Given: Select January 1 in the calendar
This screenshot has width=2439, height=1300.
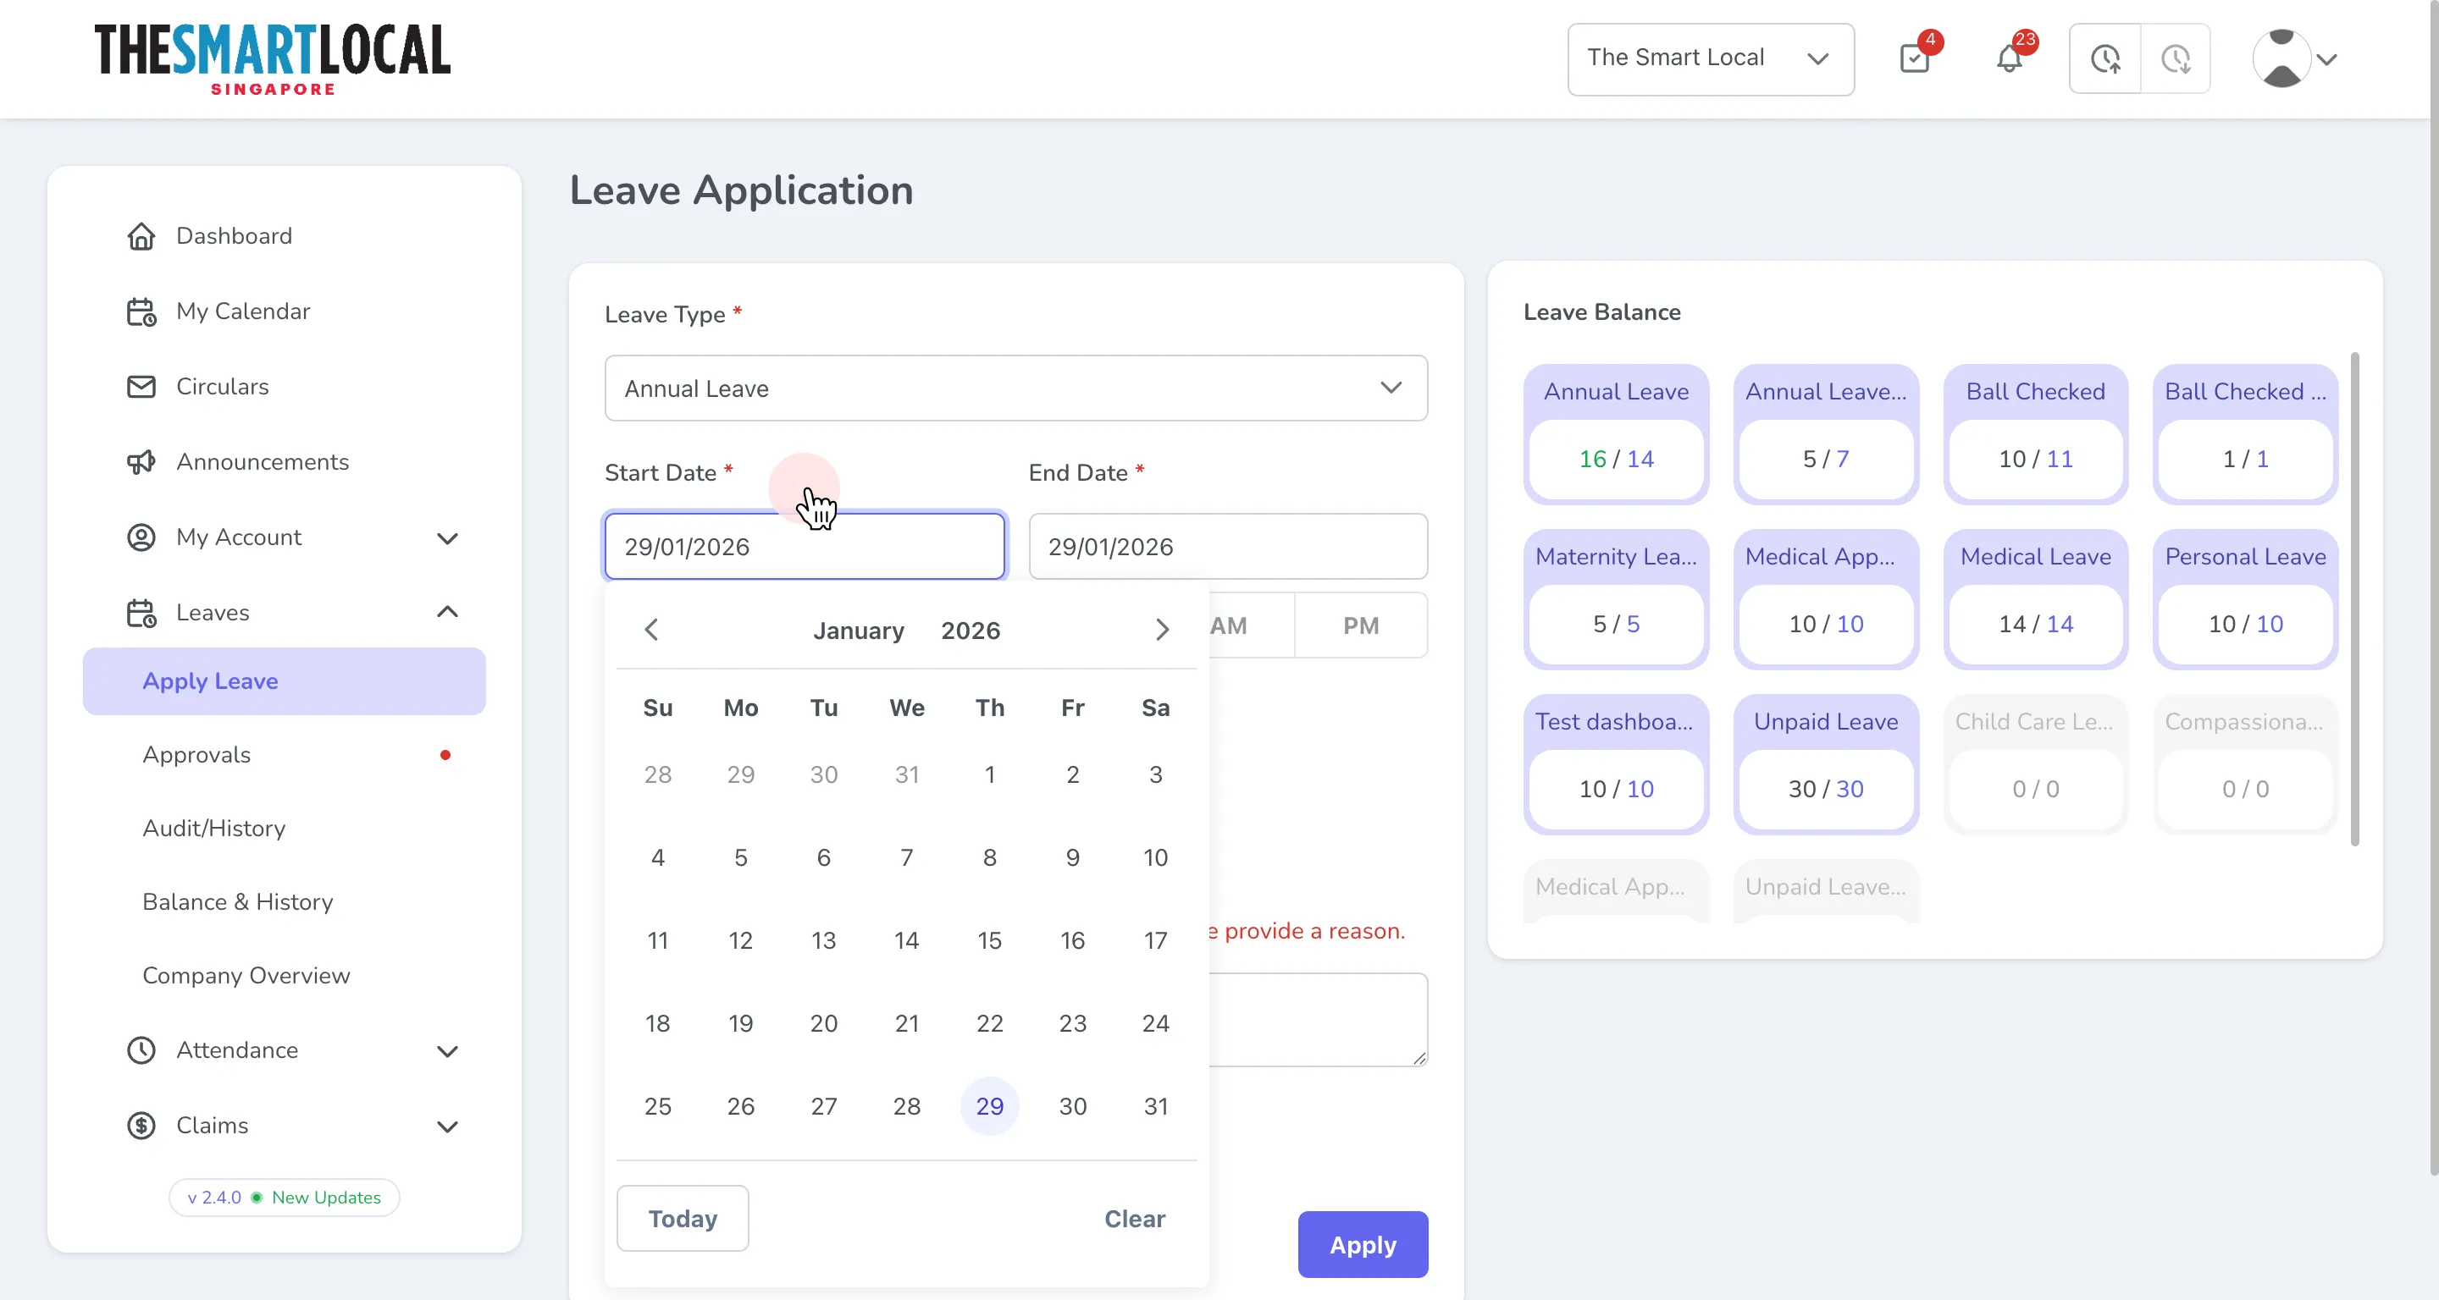Looking at the screenshot, I should (x=989, y=775).
